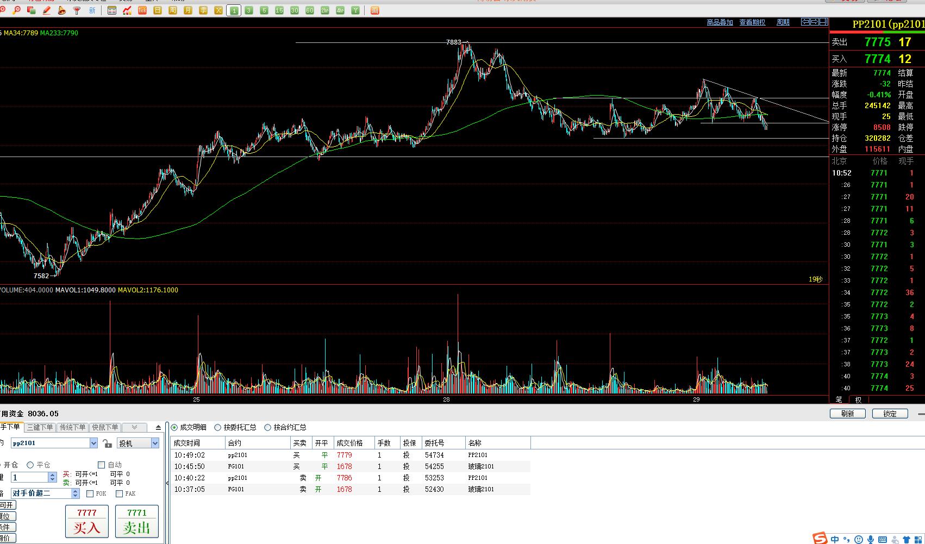This screenshot has height=544, width=925.
Task: Click the overlapping windows icon in toolbar
Action: coord(31,10)
